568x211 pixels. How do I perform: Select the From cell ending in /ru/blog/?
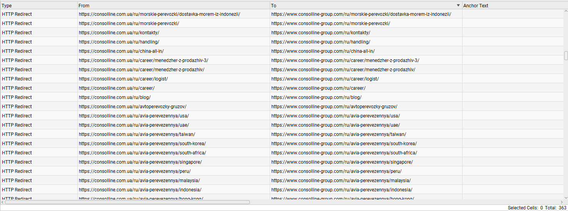(174, 97)
